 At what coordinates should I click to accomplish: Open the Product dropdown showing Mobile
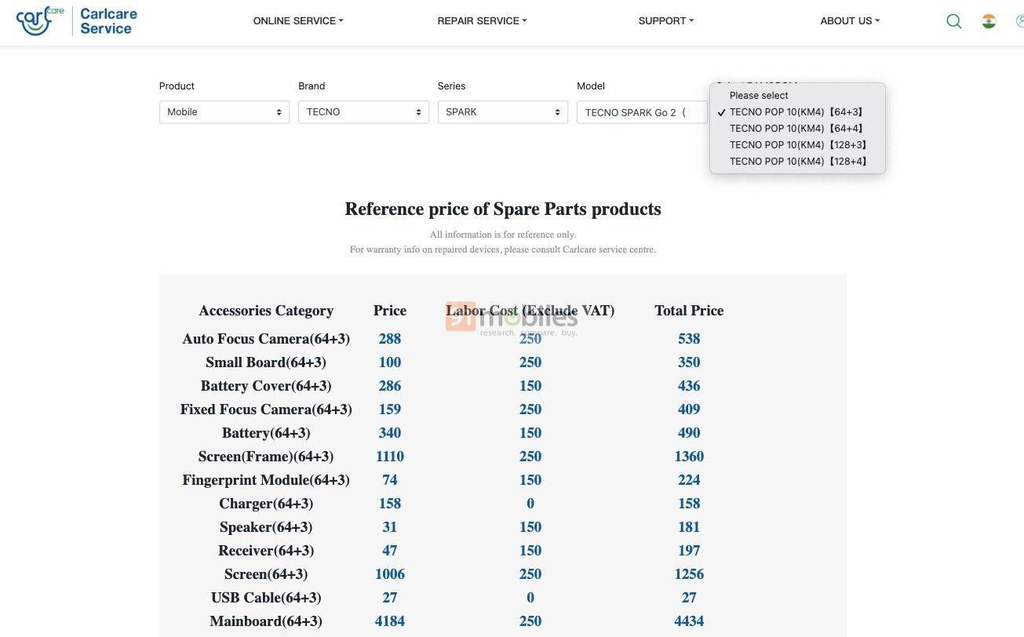(x=224, y=112)
